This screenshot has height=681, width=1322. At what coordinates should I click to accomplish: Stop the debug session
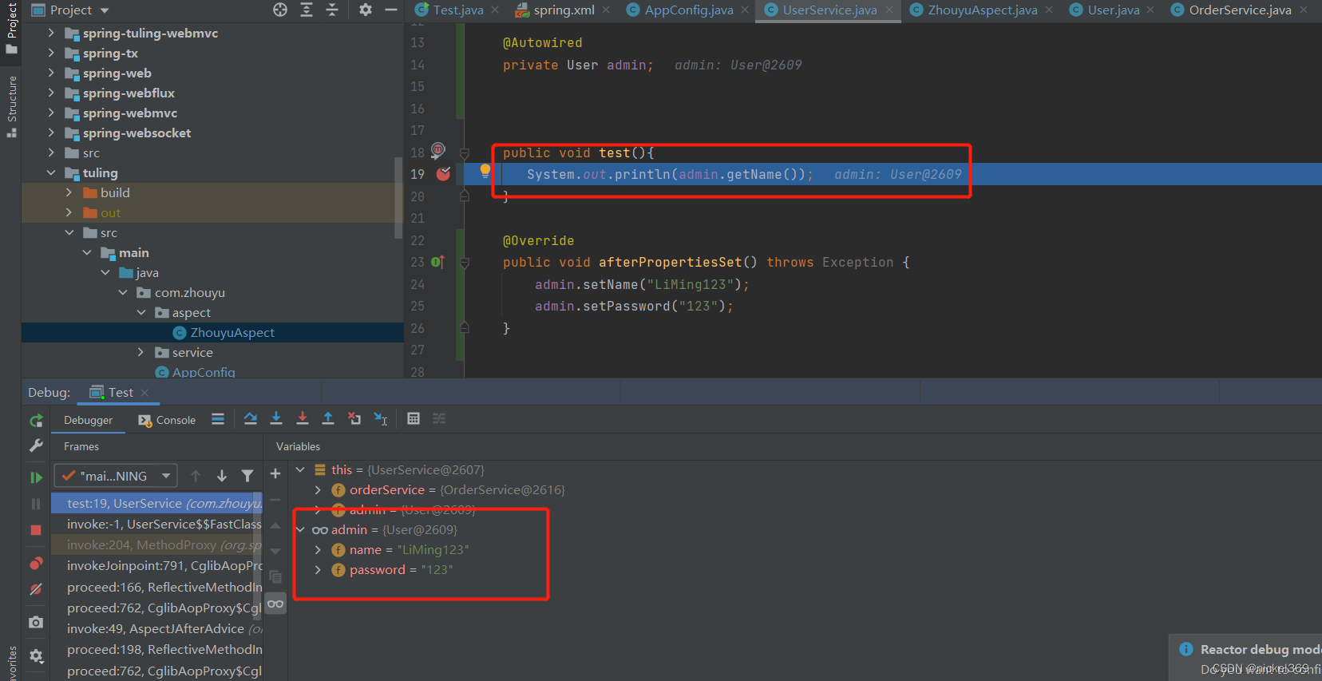point(36,530)
